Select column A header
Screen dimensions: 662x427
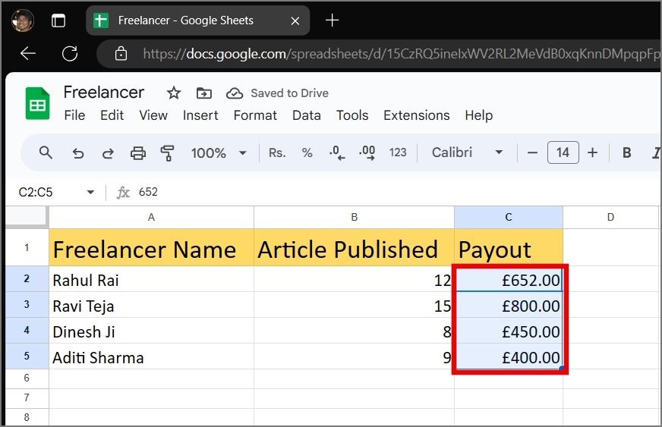coord(151,217)
